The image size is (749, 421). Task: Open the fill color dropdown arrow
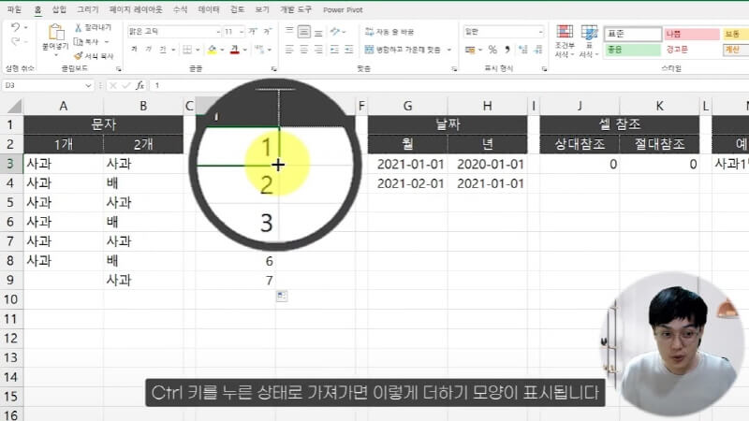222,50
